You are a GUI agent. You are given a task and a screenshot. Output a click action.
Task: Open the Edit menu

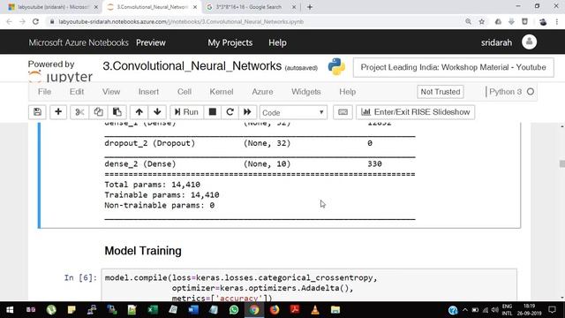point(77,92)
